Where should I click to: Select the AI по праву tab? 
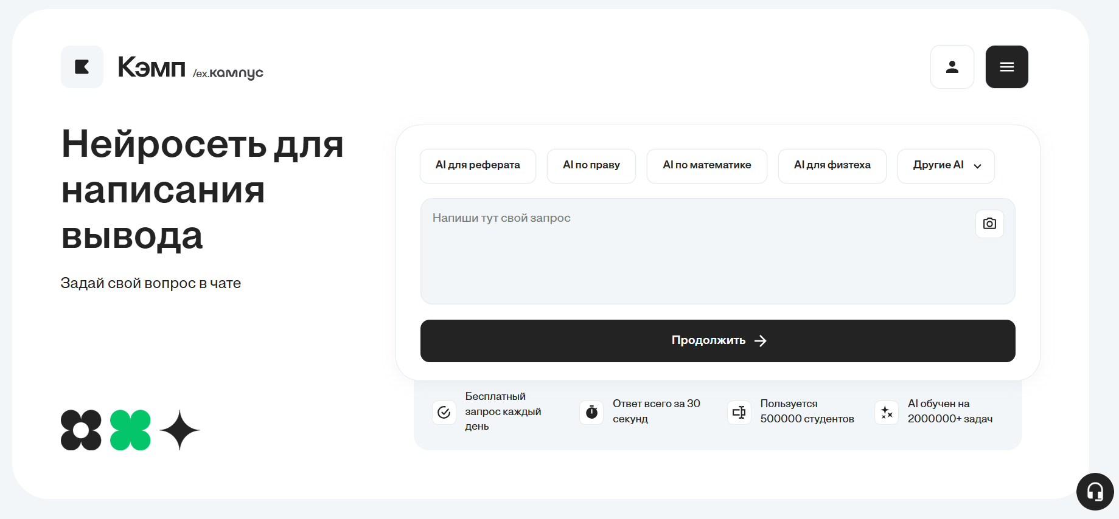click(x=591, y=165)
